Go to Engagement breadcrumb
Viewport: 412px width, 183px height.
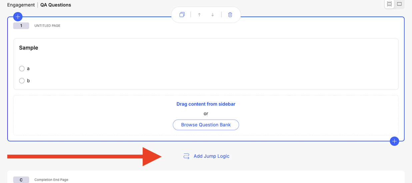(x=21, y=5)
